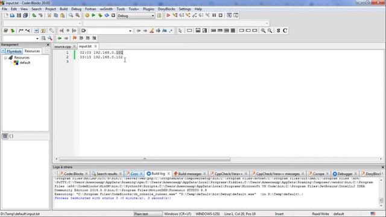386x217 pixels.
Task: Open the Settings menu
Action: click(185, 9)
